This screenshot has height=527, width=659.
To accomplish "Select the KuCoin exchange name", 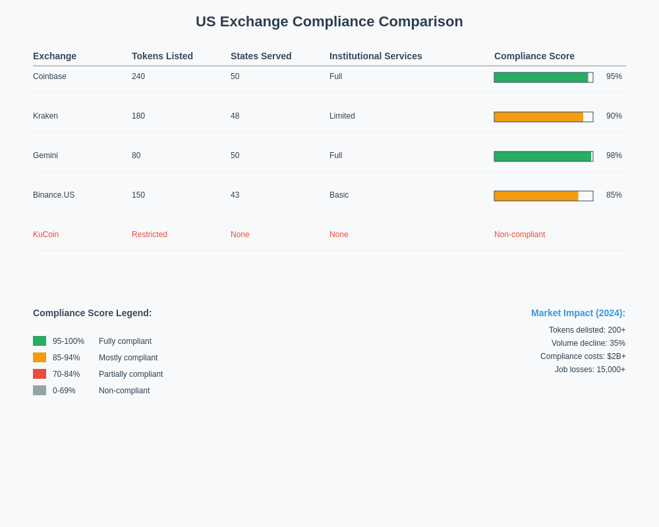I will 46,235.
